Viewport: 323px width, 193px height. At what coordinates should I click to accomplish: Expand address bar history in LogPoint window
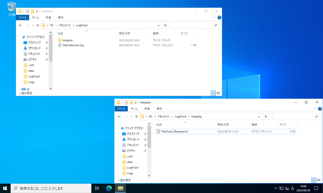click(x=158, y=26)
